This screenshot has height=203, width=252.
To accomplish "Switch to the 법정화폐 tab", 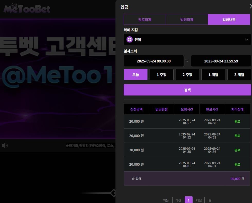I will 187,19.
